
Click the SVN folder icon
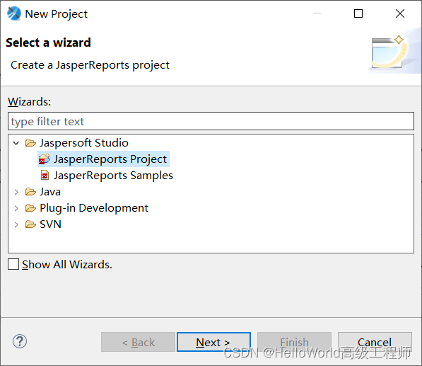click(x=30, y=224)
